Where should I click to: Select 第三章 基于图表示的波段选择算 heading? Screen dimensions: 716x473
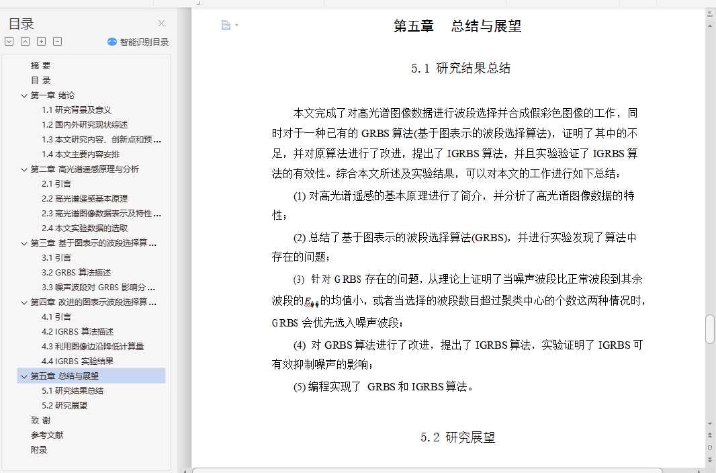click(x=93, y=243)
